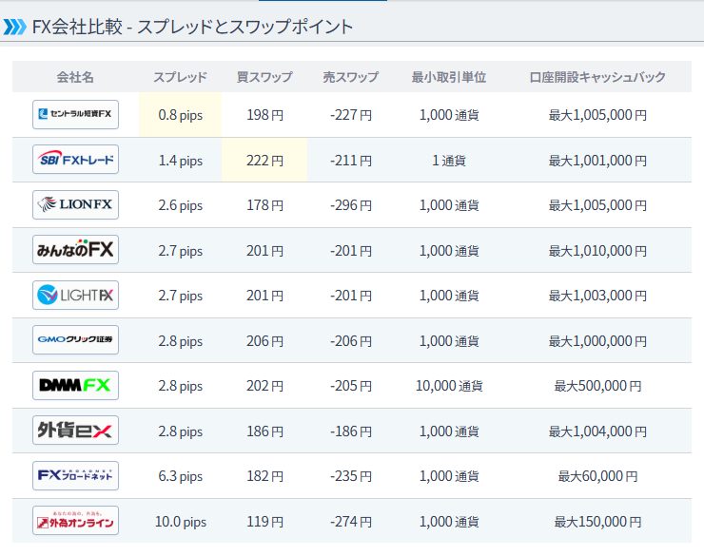
Task: Click the highlighted 0.8 pips cell
Action: [x=180, y=115]
